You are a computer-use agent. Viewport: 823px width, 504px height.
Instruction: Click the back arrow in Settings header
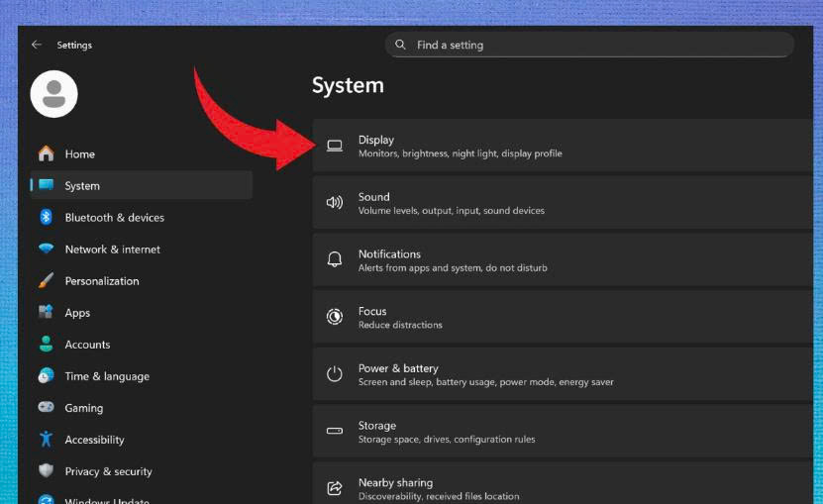(x=37, y=45)
